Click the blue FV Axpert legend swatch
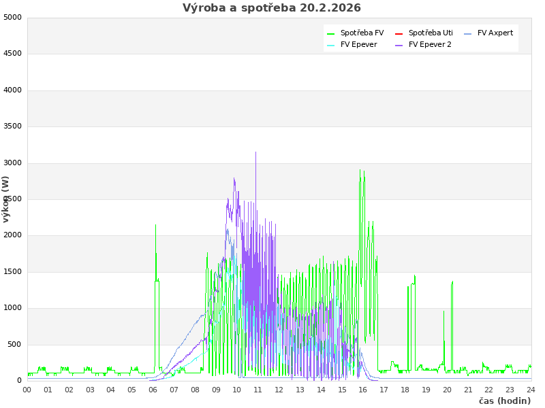This screenshot has height=408, width=545. pos(468,33)
